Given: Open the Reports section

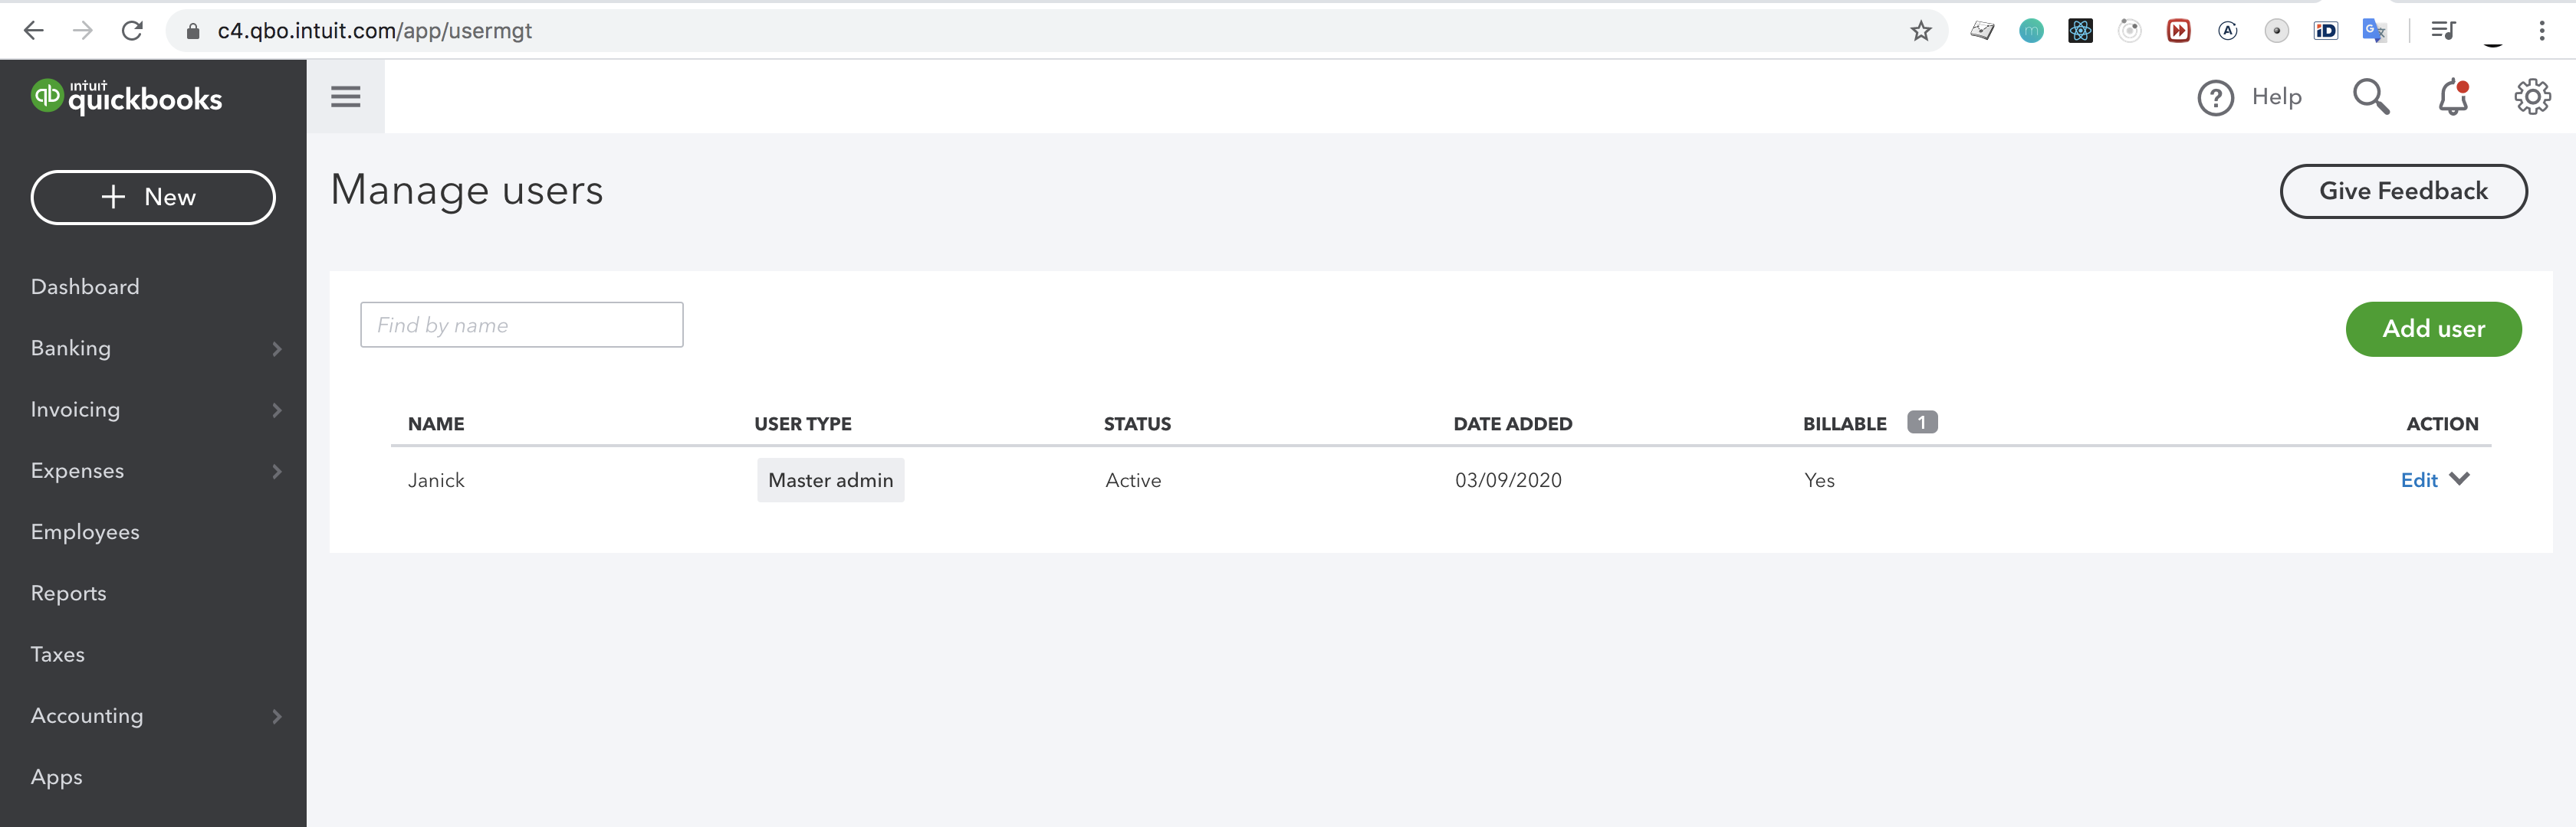Looking at the screenshot, I should pos(68,593).
